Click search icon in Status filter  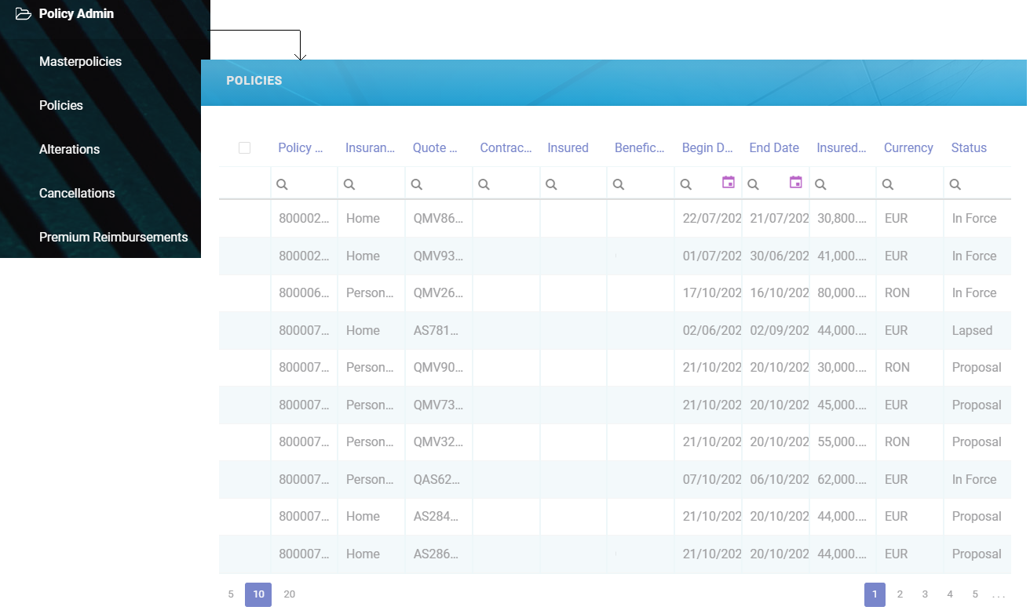click(955, 184)
